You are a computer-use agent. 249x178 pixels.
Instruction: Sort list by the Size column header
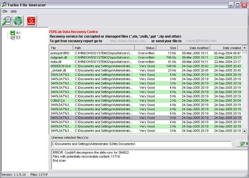point(167,48)
